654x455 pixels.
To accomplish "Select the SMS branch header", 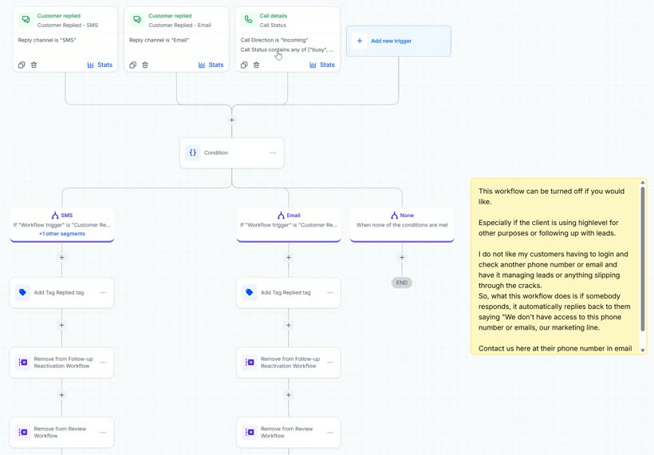I will tap(61, 224).
